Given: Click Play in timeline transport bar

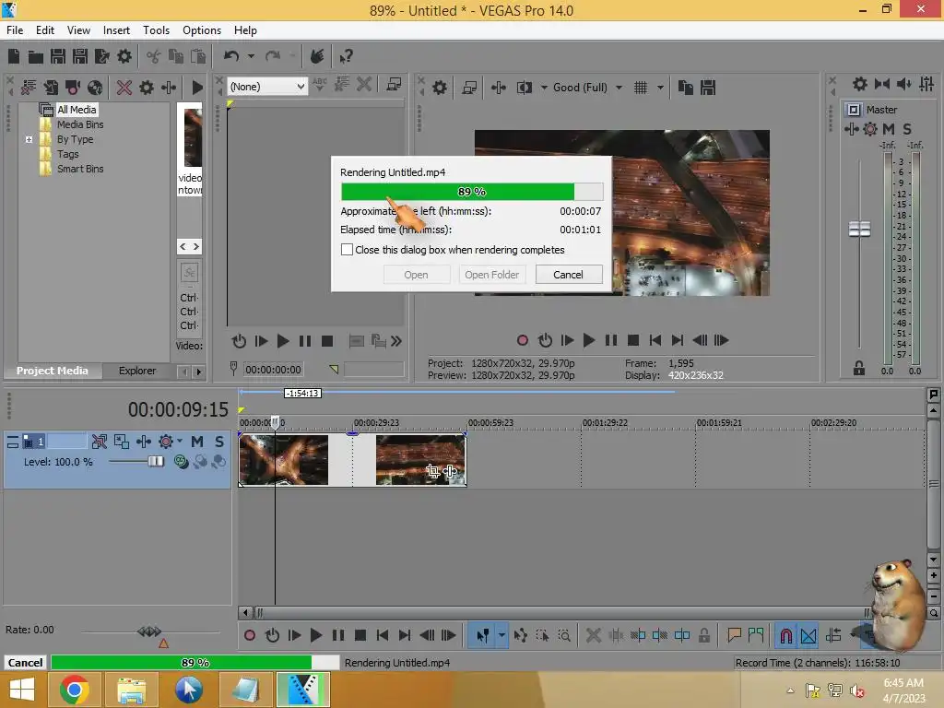Looking at the screenshot, I should point(315,636).
